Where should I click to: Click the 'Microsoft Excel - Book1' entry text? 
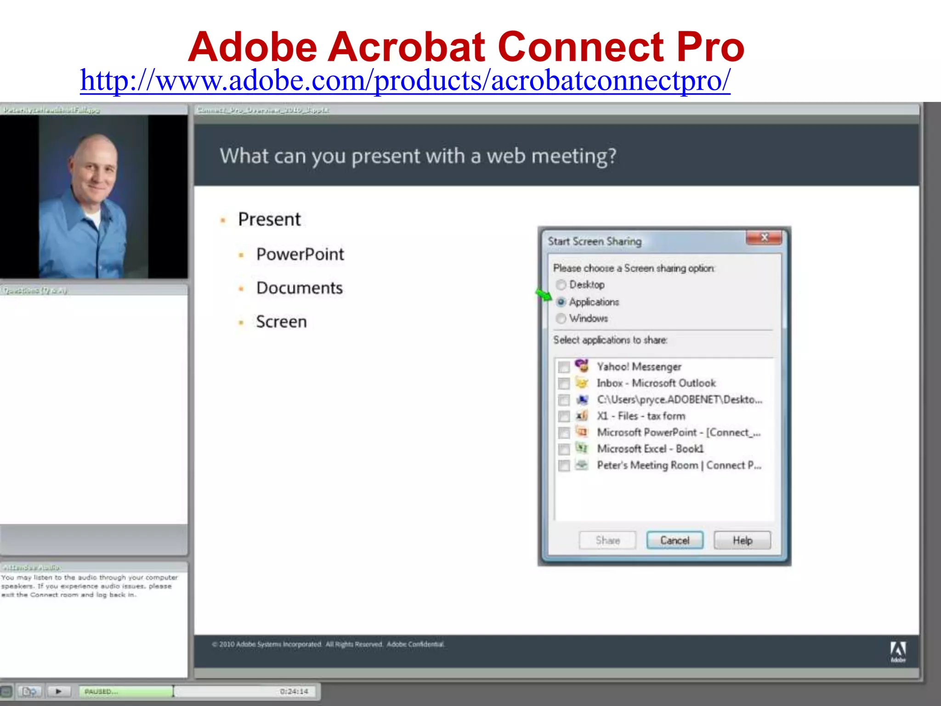[650, 449]
